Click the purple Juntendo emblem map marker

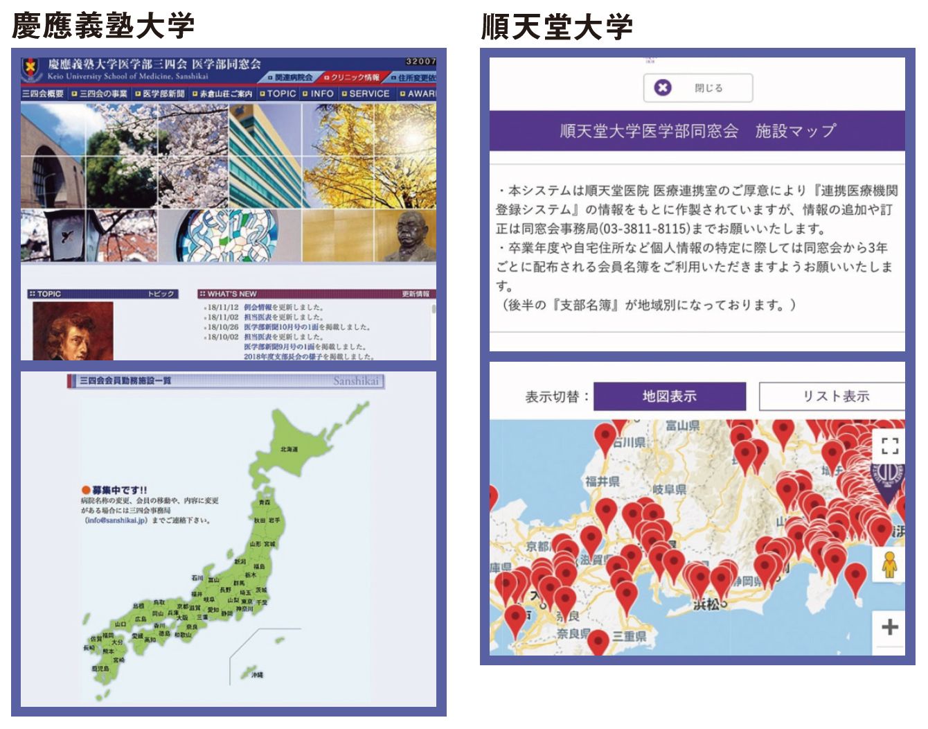(888, 478)
